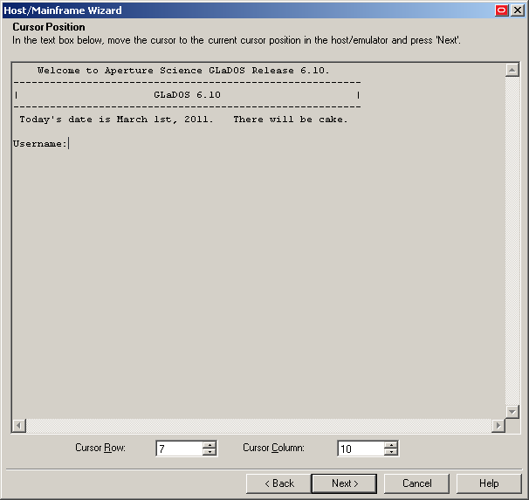529x500 pixels.
Task: Click horizontal scrollbar right arrow
Action: (498, 426)
